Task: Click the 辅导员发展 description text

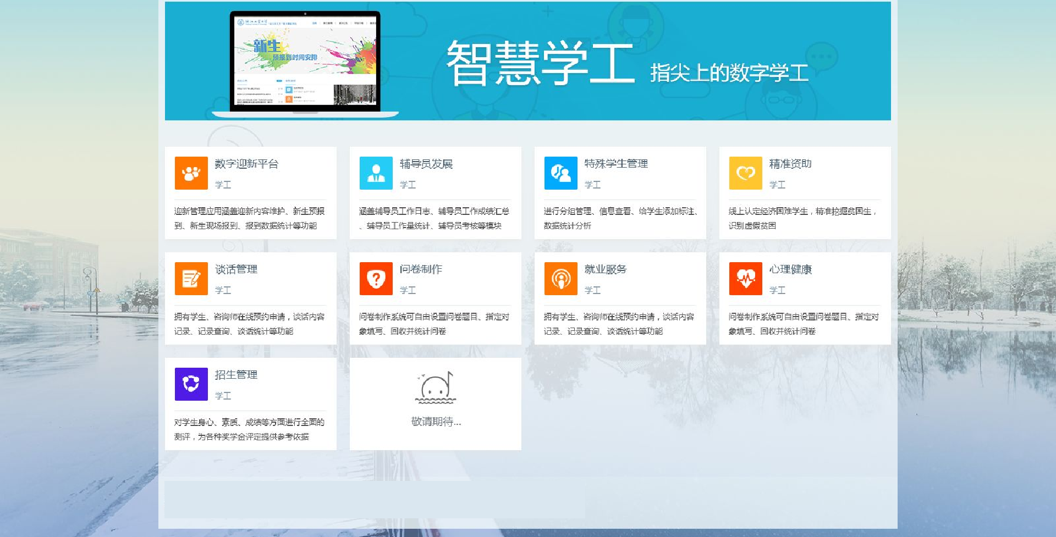Action: pyautogui.click(x=435, y=218)
